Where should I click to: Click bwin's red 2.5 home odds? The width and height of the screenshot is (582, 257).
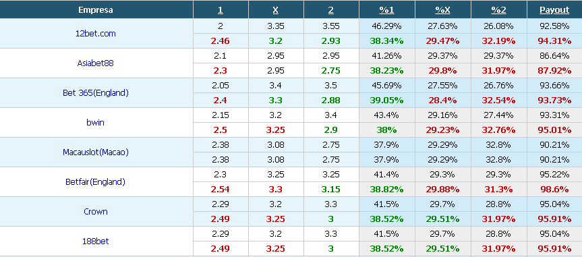[220, 130]
